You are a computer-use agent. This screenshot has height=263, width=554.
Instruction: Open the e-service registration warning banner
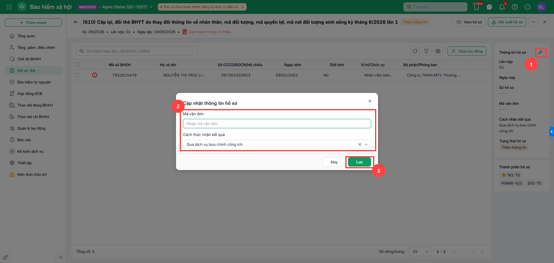202,7
